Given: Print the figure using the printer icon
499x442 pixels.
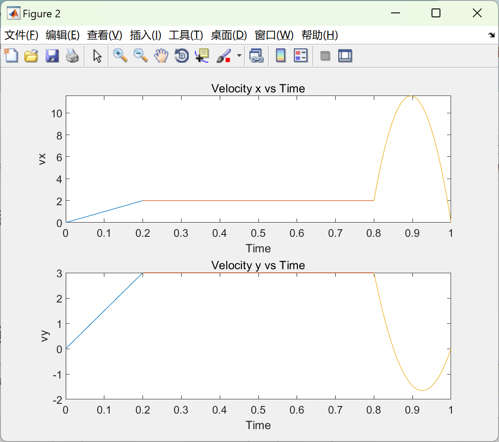Looking at the screenshot, I should (72, 56).
